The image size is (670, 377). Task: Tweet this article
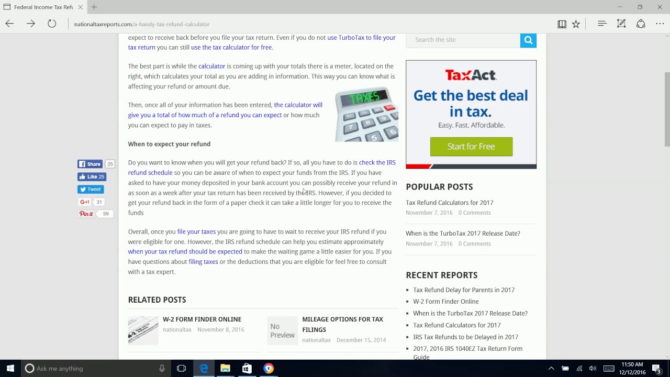point(91,189)
